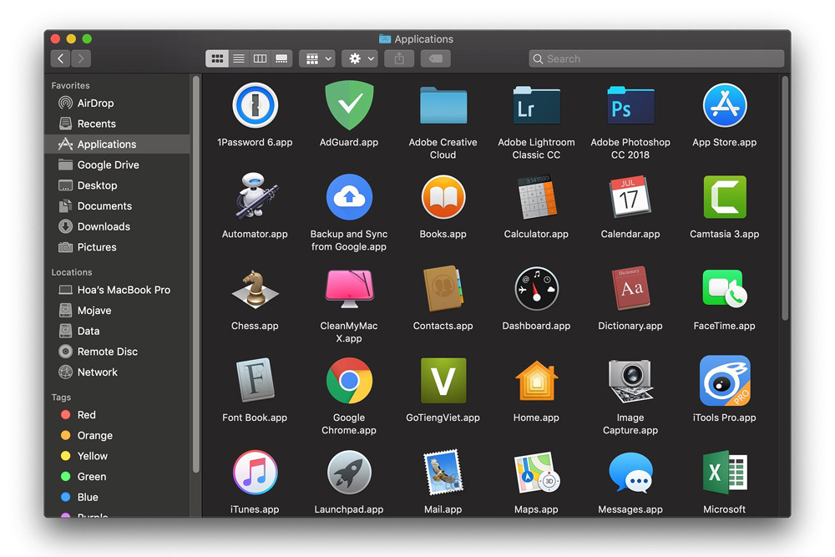
Task: Click the FaceTime app icon
Action: tap(725, 289)
